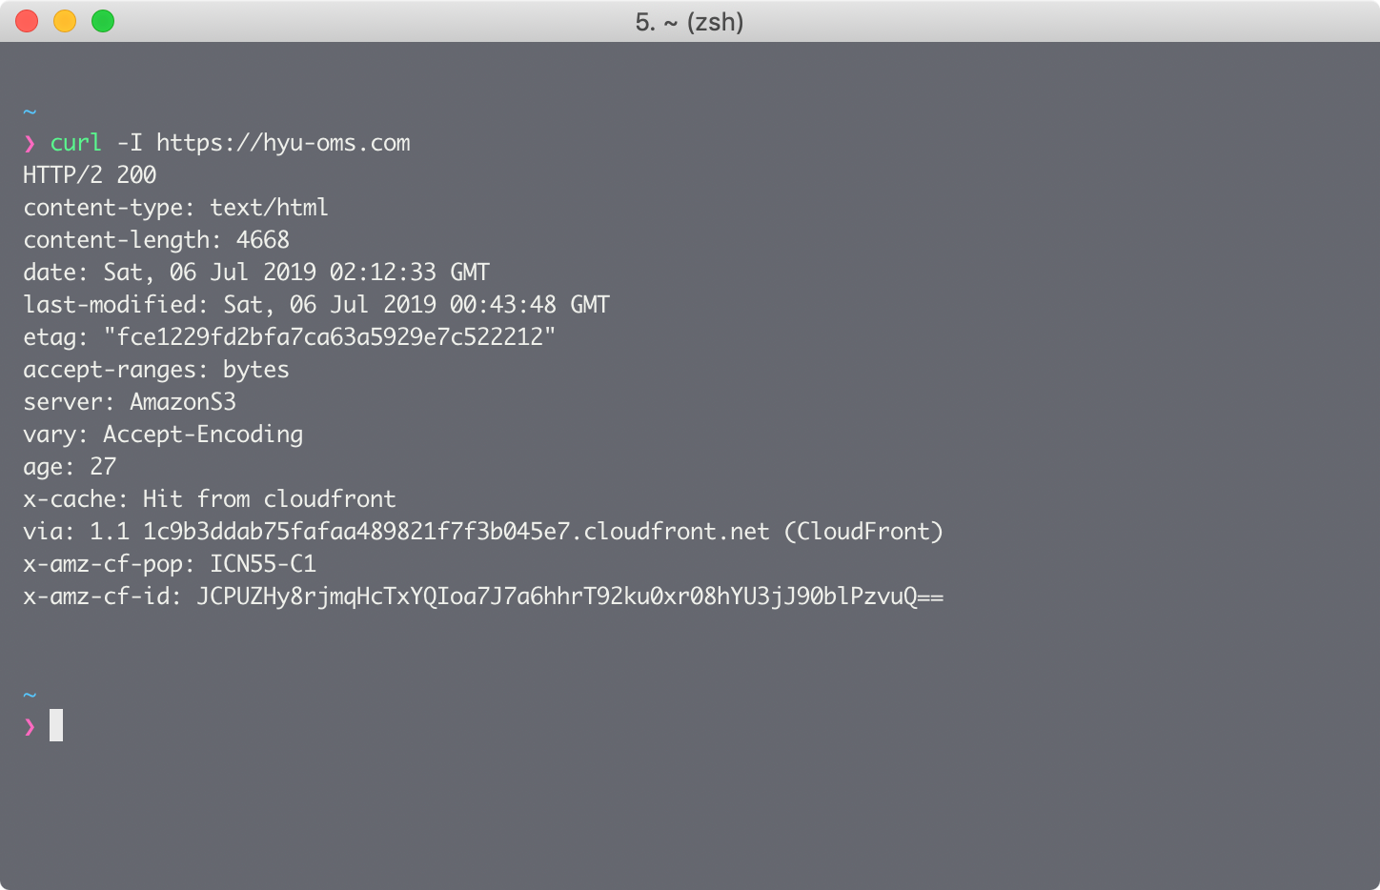This screenshot has width=1380, height=890.
Task: Click the green zoom window button
Action: [103, 21]
